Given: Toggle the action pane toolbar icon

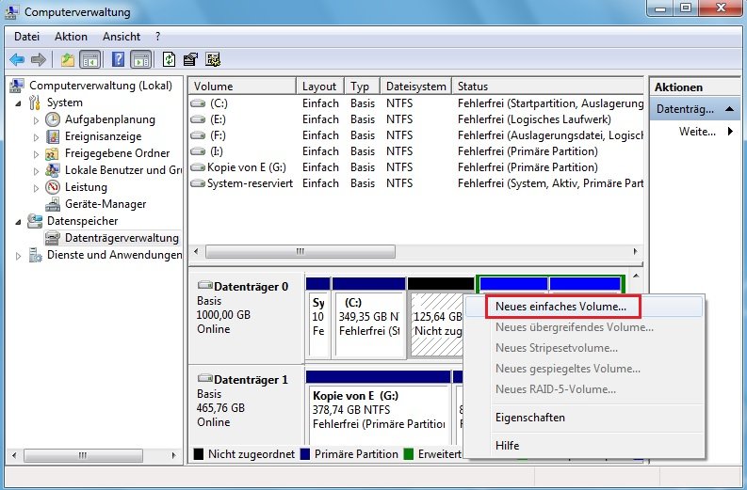Looking at the screenshot, I should point(141,59).
